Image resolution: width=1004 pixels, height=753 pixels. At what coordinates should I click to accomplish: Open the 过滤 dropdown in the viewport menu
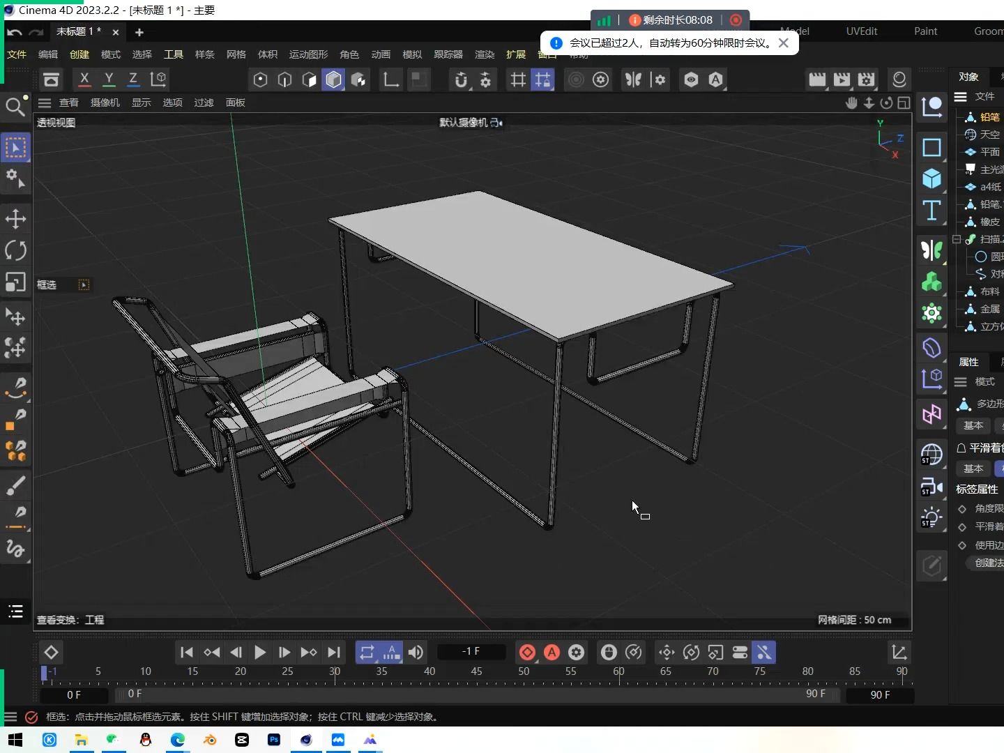click(x=203, y=102)
